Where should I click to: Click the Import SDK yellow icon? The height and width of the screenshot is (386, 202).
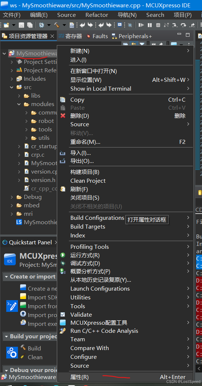pos(23,296)
